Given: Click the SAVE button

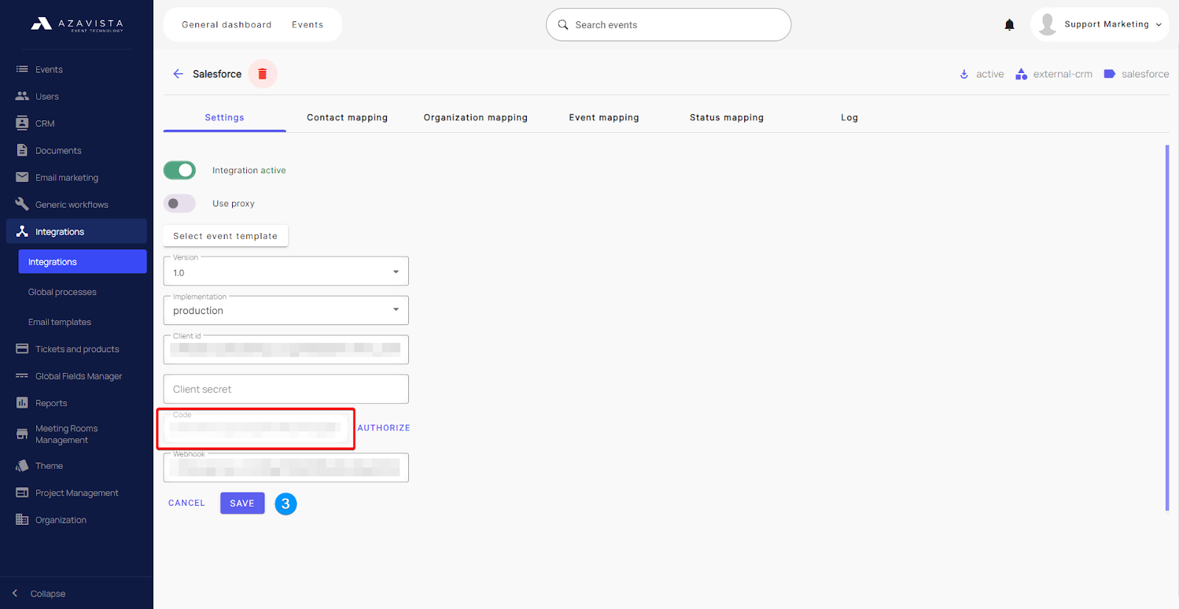Looking at the screenshot, I should [242, 504].
